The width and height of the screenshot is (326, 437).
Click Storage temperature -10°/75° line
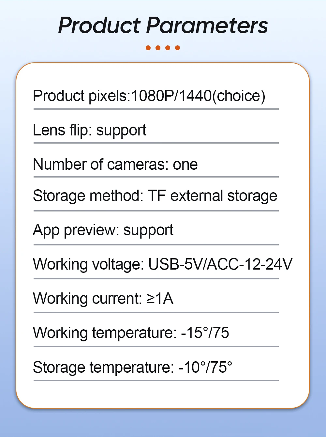[x=132, y=367]
